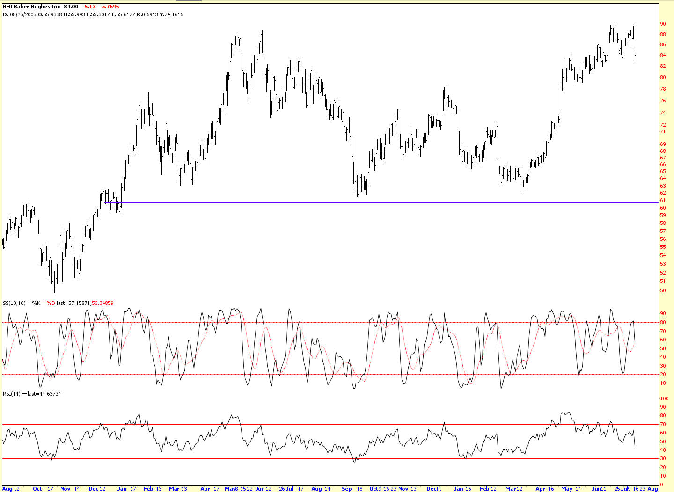This screenshot has height=492, width=674.
Task: Click the Jun 12 date label
Action: click(264, 489)
